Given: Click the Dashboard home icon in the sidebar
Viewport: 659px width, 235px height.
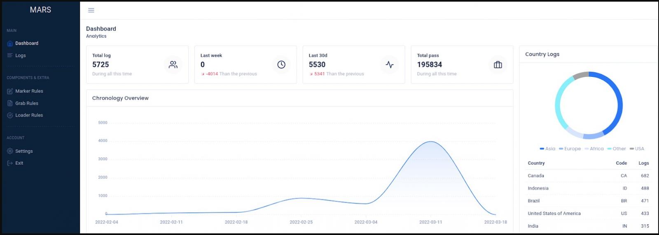Looking at the screenshot, I should pyautogui.click(x=10, y=44).
